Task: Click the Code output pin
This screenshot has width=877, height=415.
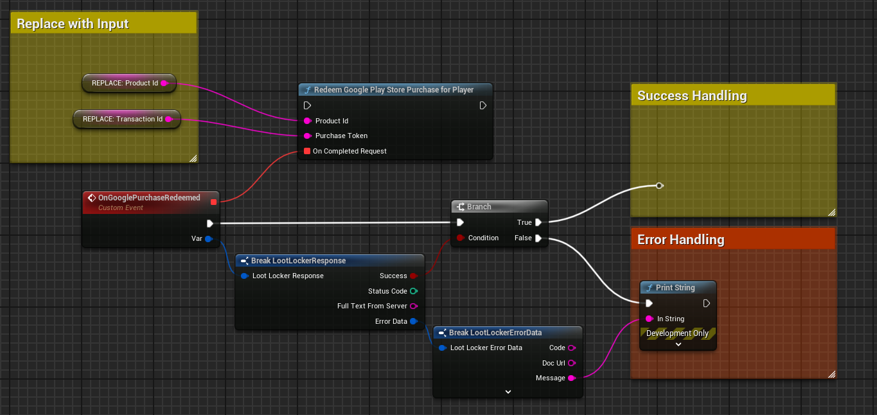Action: click(x=572, y=348)
